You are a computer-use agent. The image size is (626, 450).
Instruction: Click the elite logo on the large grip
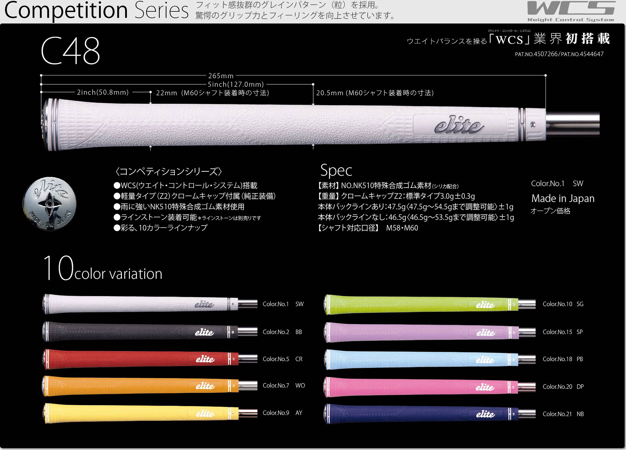coord(459,125)
